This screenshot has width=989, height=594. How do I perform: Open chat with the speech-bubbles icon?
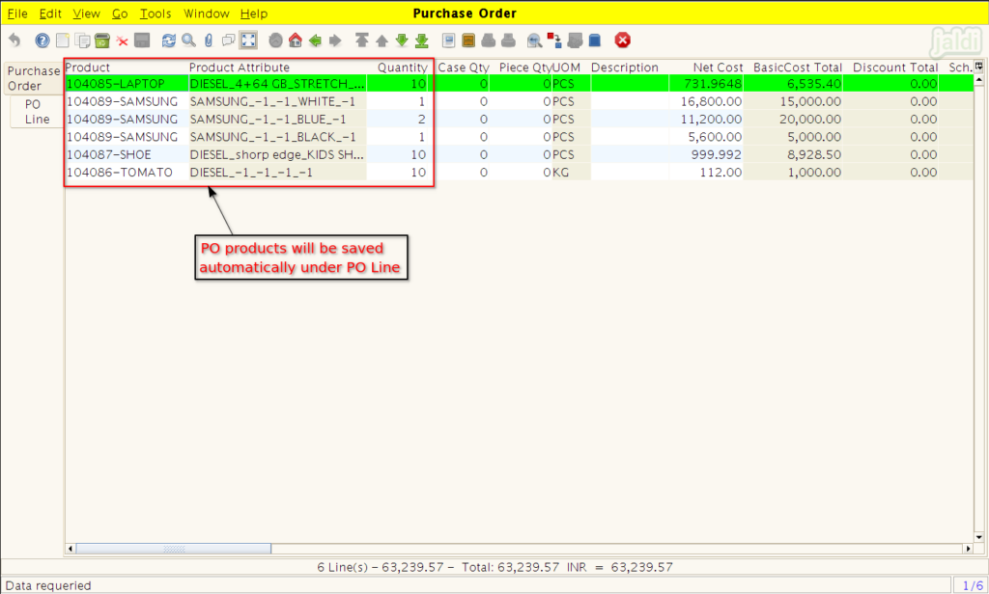[228, 40]
